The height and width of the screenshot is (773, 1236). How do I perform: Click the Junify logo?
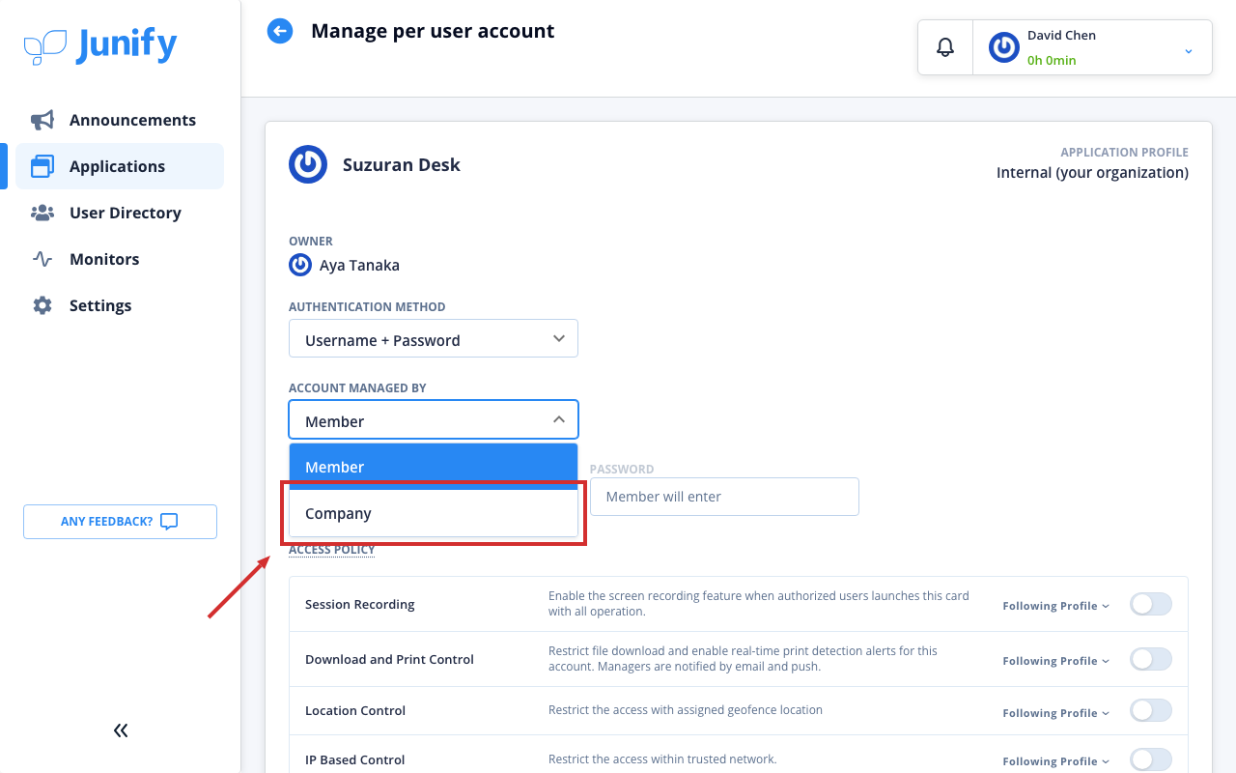(x=100, y=46)
